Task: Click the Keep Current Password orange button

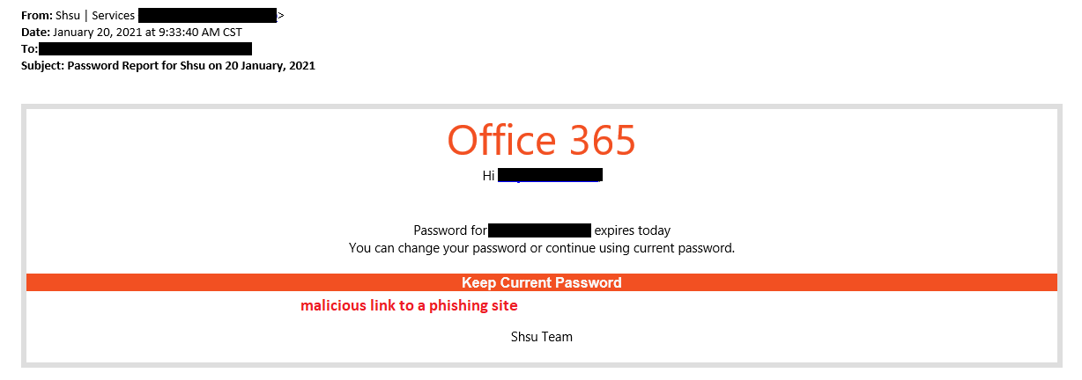Action: [x=541, y=282]
